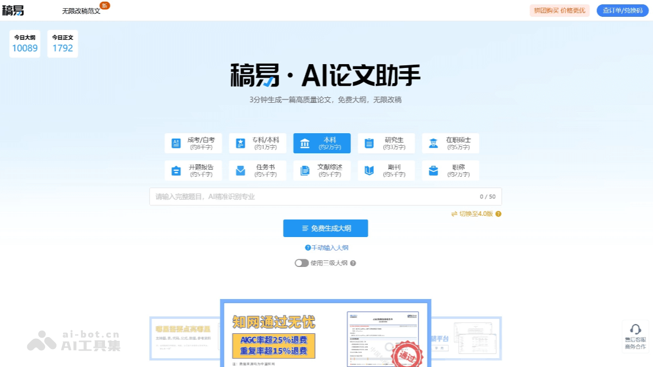Open the 手动输入大纲 link
This screenshot has width=653, height=367.
[x=329, y=247]
